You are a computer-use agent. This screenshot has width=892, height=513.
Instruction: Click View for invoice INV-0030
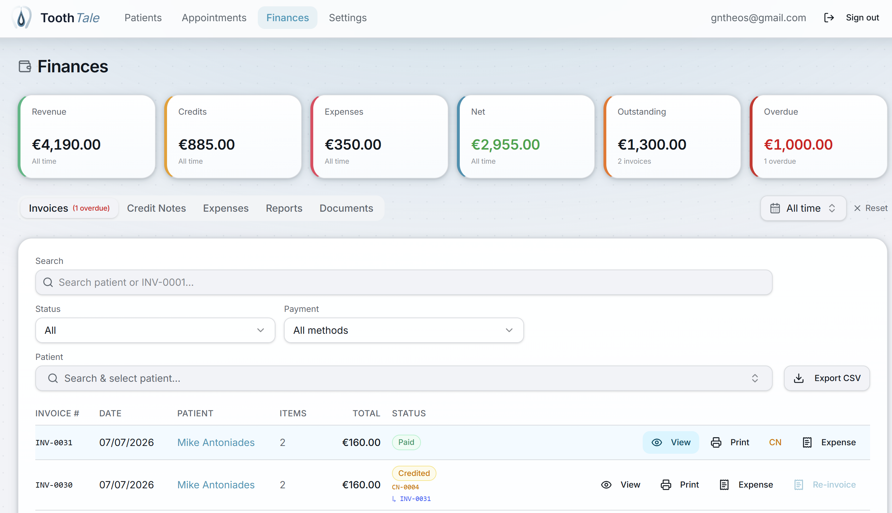(620, 485)
